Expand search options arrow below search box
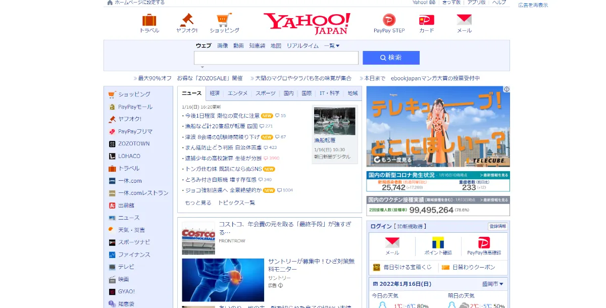This screenshot has width=606, height=308. (x=202, y=67)
